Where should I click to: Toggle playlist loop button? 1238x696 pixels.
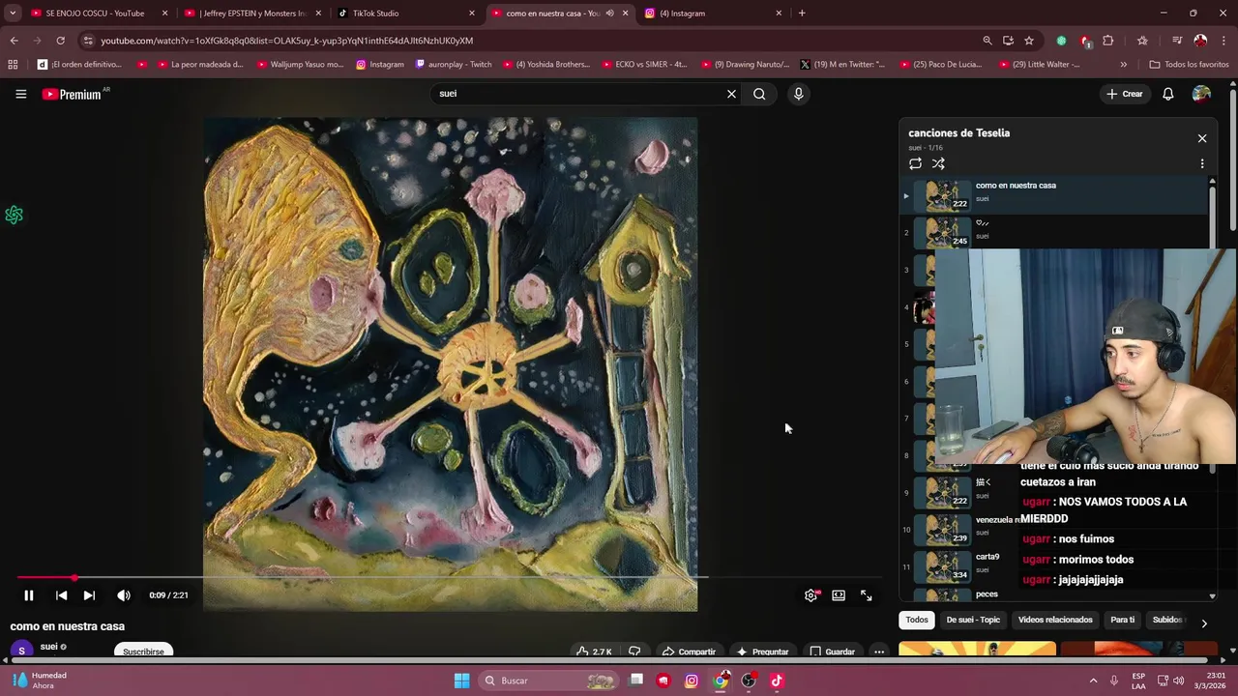pyautogui.click(x=915, y=163)
